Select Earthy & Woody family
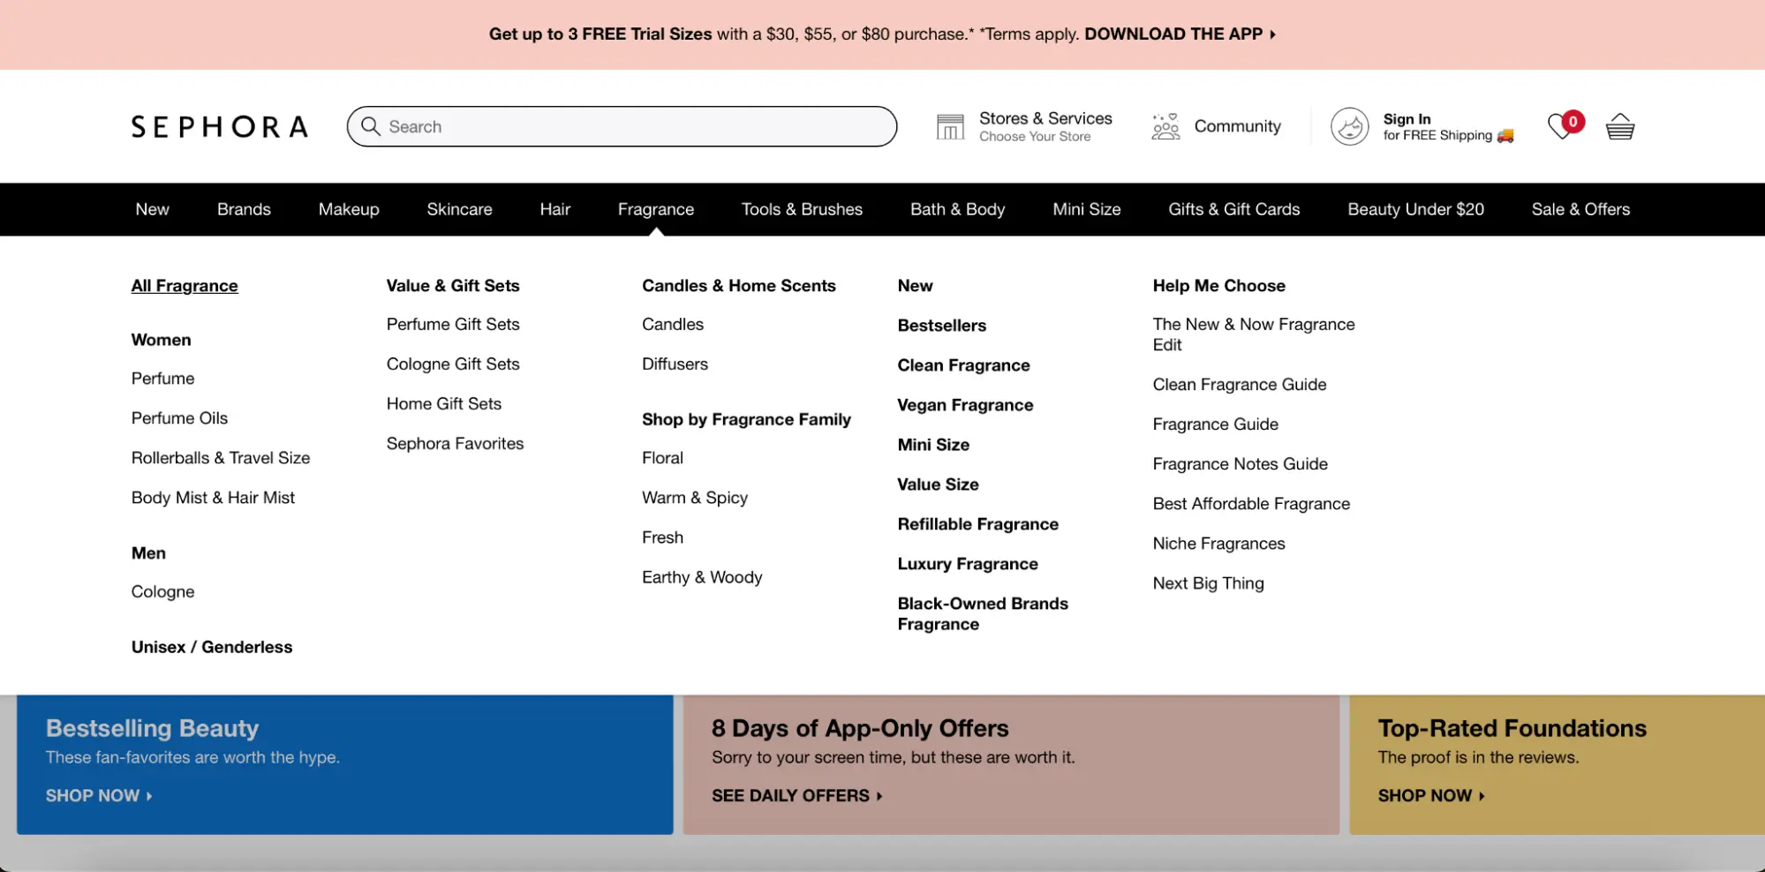The image size is (1765, 872). [x=702, y=577]
